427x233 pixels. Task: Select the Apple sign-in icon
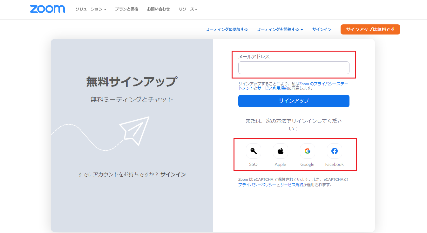(x=280, y=151)
